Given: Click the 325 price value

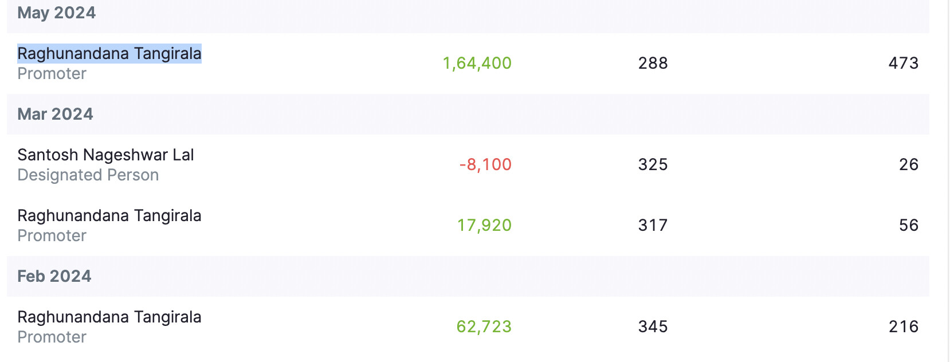Looking at the screenshot, I should pyautogui.click(x=653, y=164).
